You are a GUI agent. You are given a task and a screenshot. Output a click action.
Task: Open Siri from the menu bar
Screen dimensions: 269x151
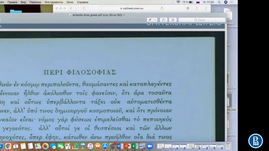(x=226, y=2)
